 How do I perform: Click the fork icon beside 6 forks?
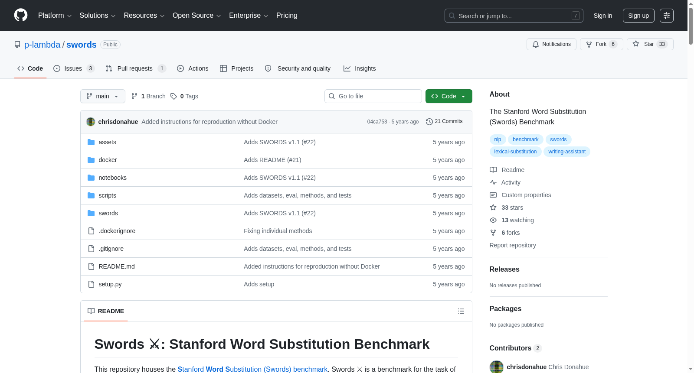(x=493, y=233)
